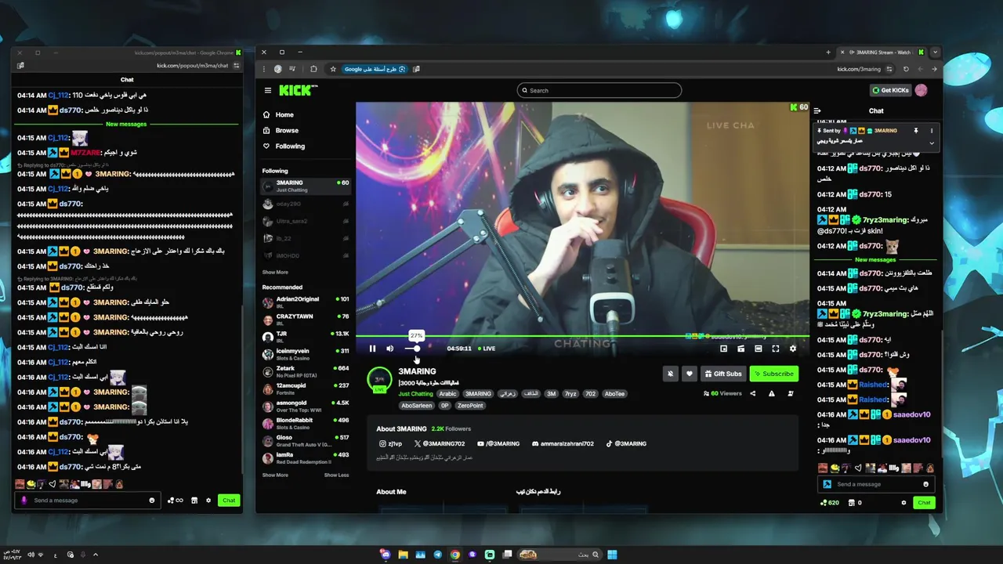Open emoji picker in popout chat window
The height and width of the screenshot is (564, 1003).
click(152, 501)
